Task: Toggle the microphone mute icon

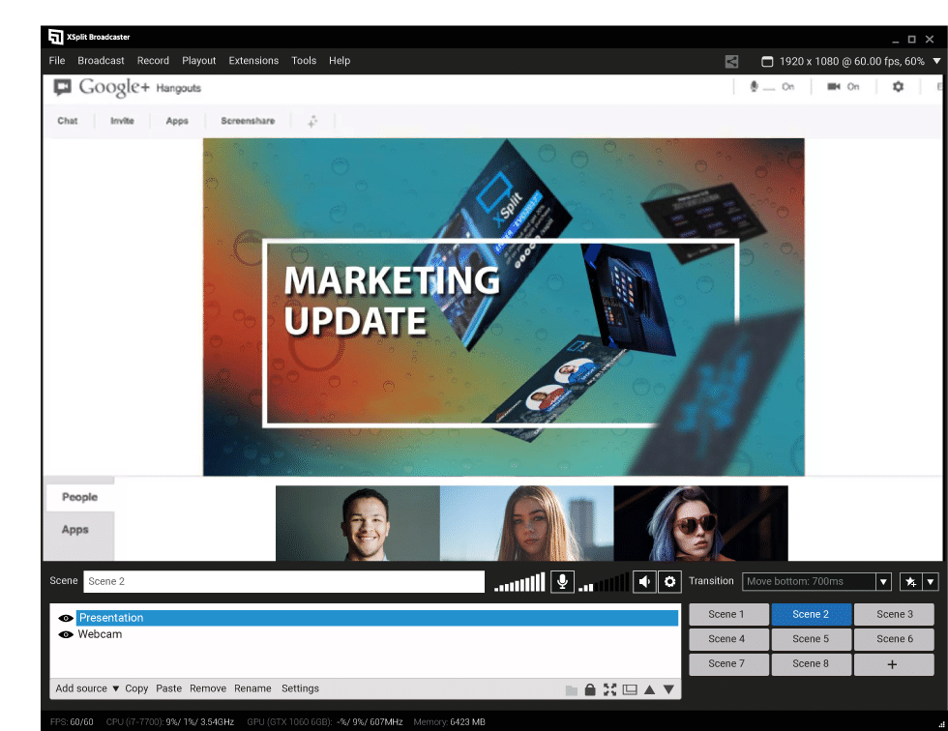Action: [562, 582]
